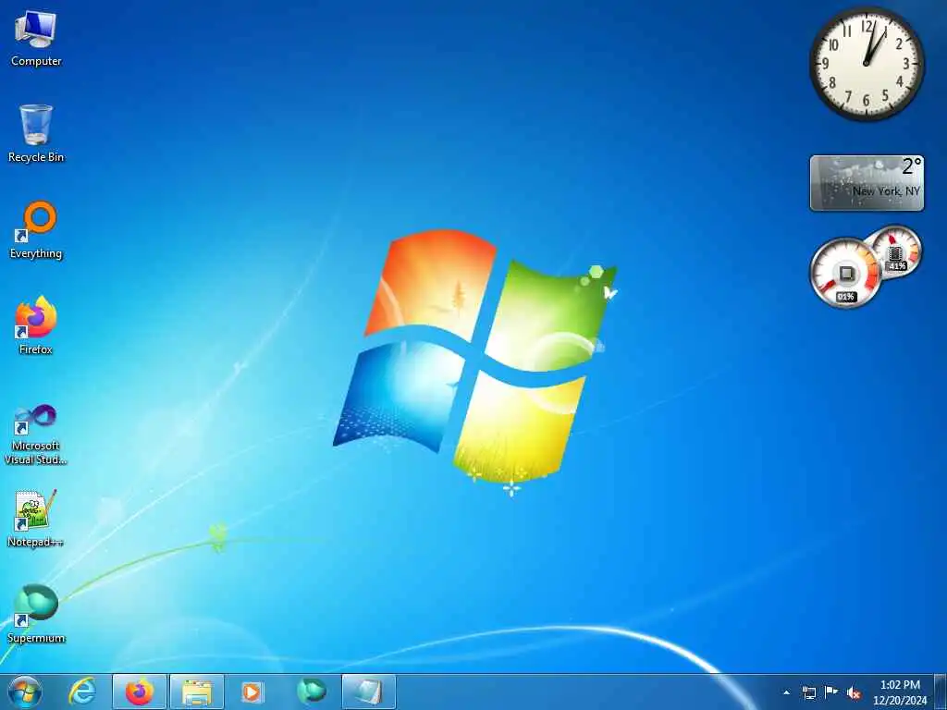Click the CPU meter gadget dial
Screen dimensions: 947x710
pos(845,273)
